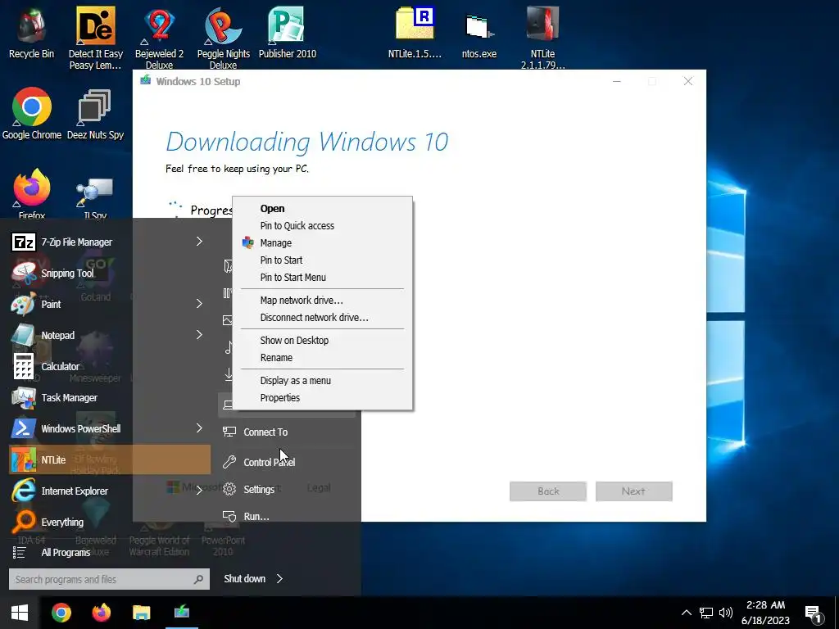Image resolution: width=839 pixels, height=629 pixels.
Task: Open Notepad from Start menu
Action: tap(110, 335)
